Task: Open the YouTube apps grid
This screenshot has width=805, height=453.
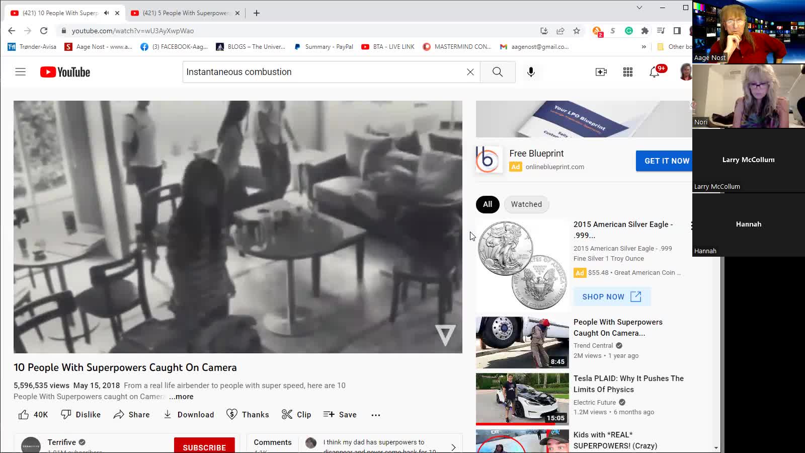Action: click(x=628, y=72)
